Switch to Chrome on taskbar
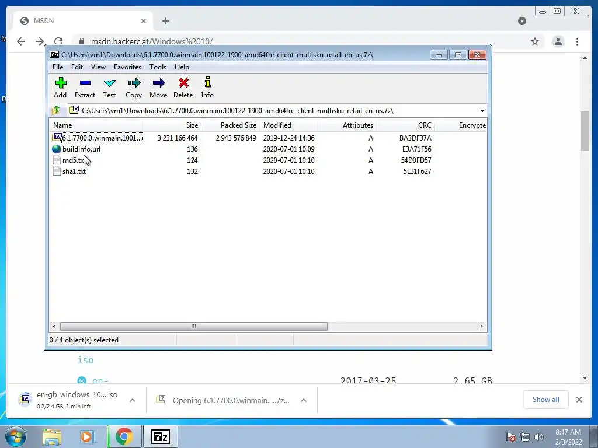Image resolution: width=598 pixels, height=448 pixels. point(124,436)
